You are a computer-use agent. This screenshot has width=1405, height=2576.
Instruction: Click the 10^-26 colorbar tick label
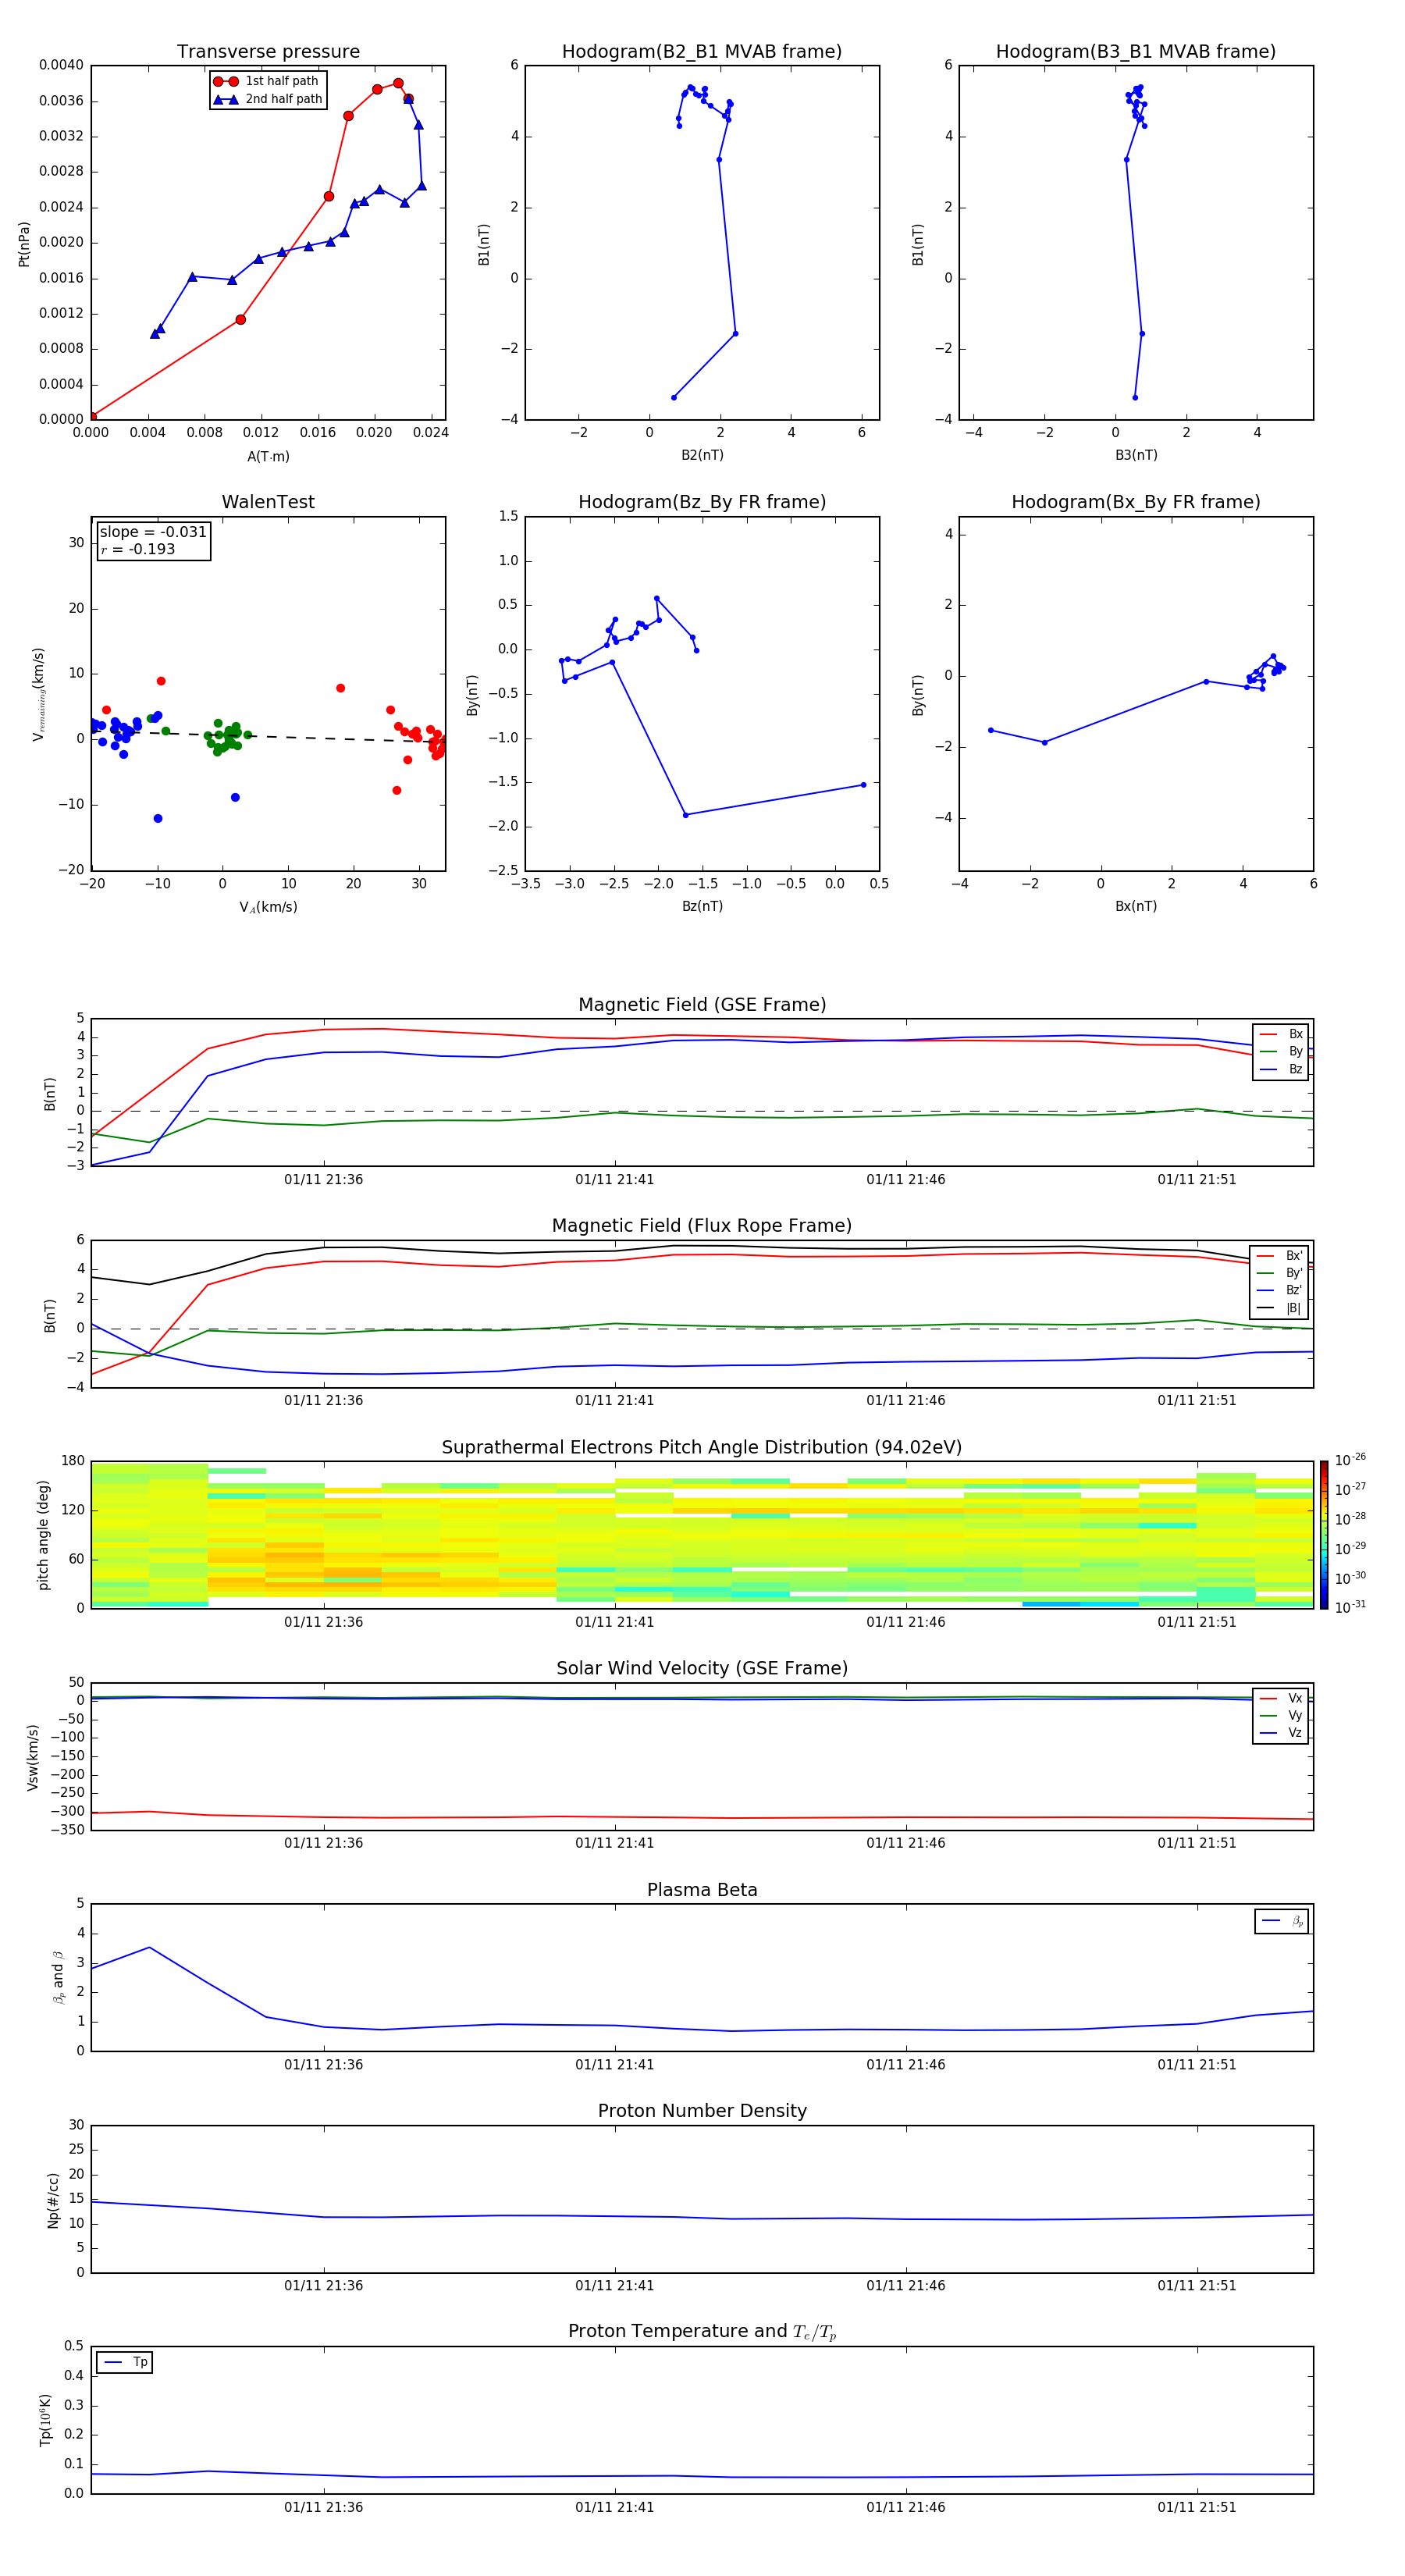click(1350, 1460)
